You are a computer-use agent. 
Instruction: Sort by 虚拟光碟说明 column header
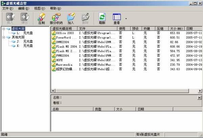pyautogui.click(x=64, y=29)
